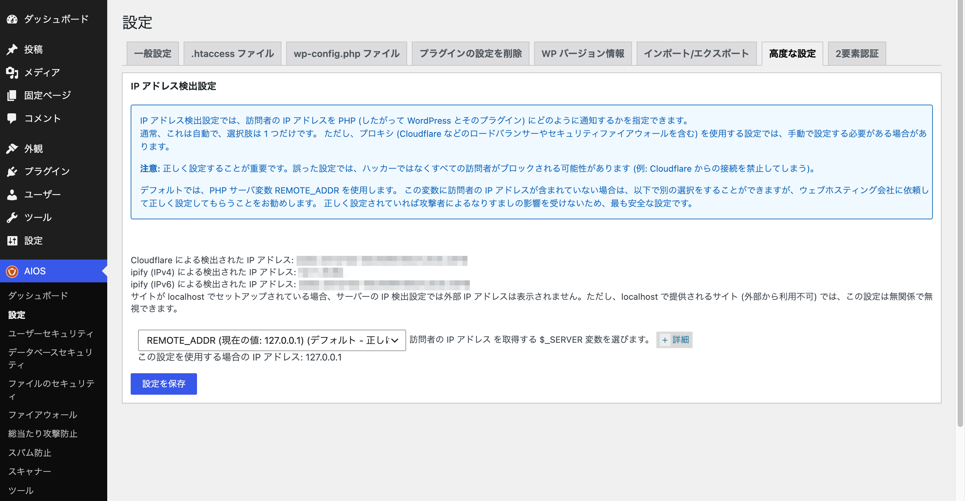Click the AIOS shield icon
965x501 pixels.
point(12,271)
